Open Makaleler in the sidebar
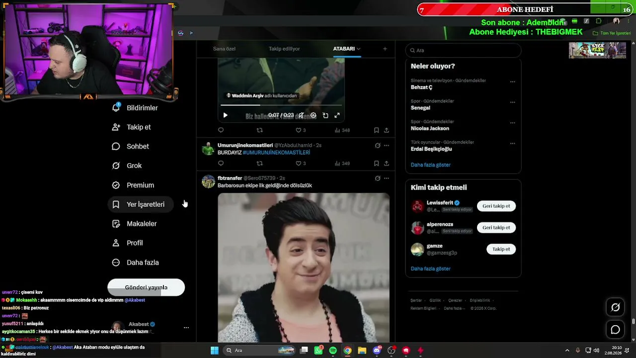 point(135,224)
